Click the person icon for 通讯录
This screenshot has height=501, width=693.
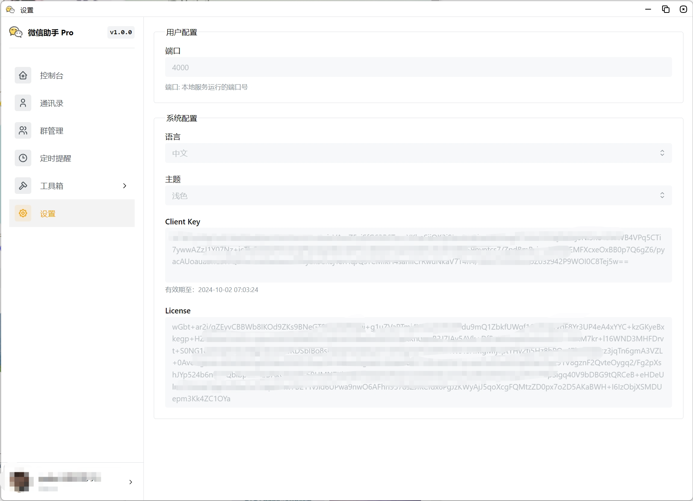(x=23, y=103)
